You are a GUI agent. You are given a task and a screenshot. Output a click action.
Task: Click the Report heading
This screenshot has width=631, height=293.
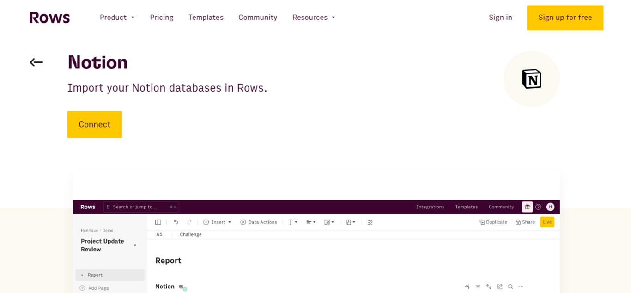[168, 261]
